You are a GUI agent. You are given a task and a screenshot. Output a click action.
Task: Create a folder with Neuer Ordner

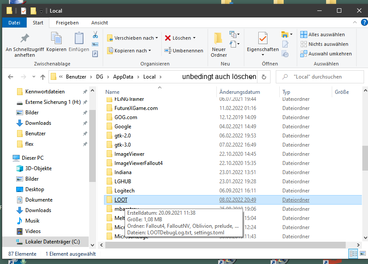[x=219, y=45]
